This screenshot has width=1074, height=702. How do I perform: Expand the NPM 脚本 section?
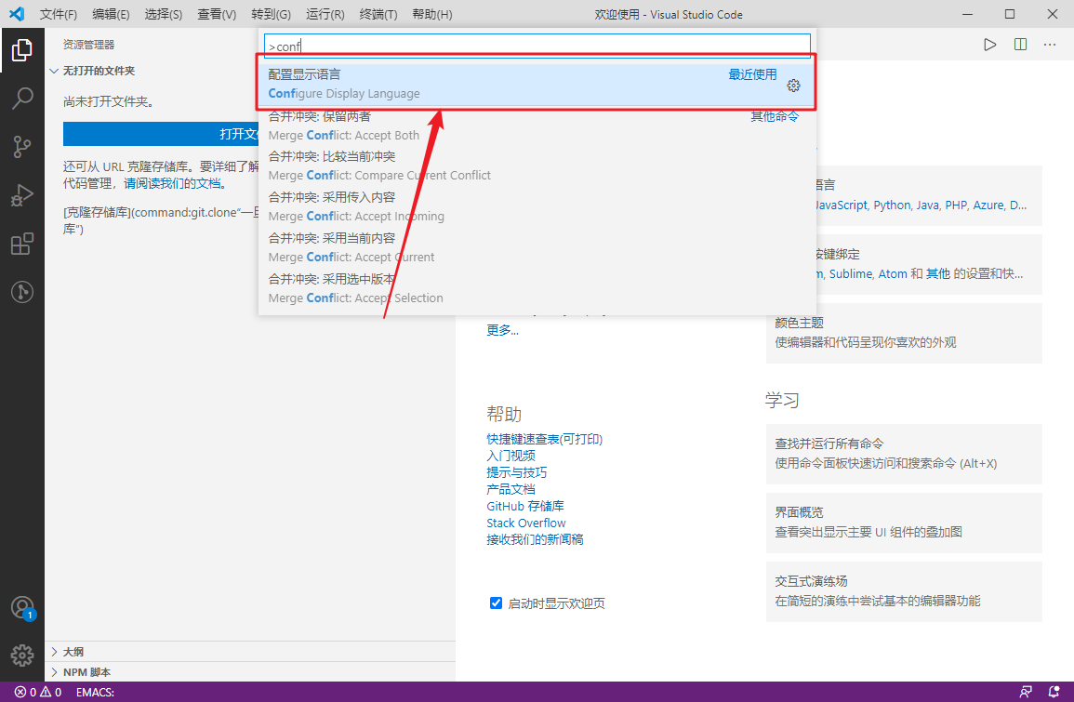point(250,672)
